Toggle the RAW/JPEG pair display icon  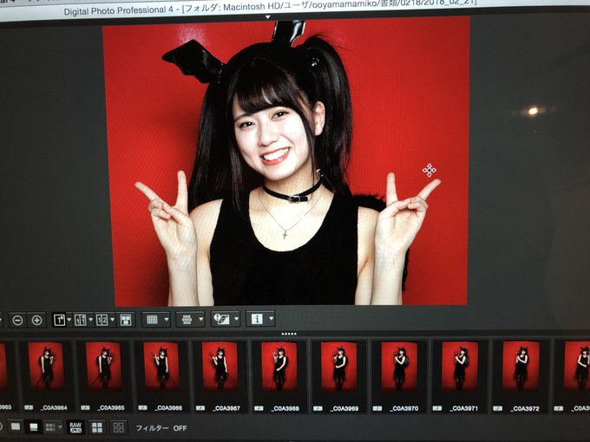[75, 427]
